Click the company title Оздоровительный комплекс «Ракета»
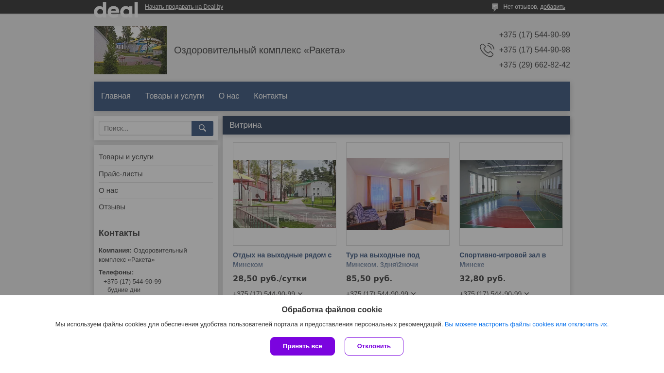 pos(260,50)
